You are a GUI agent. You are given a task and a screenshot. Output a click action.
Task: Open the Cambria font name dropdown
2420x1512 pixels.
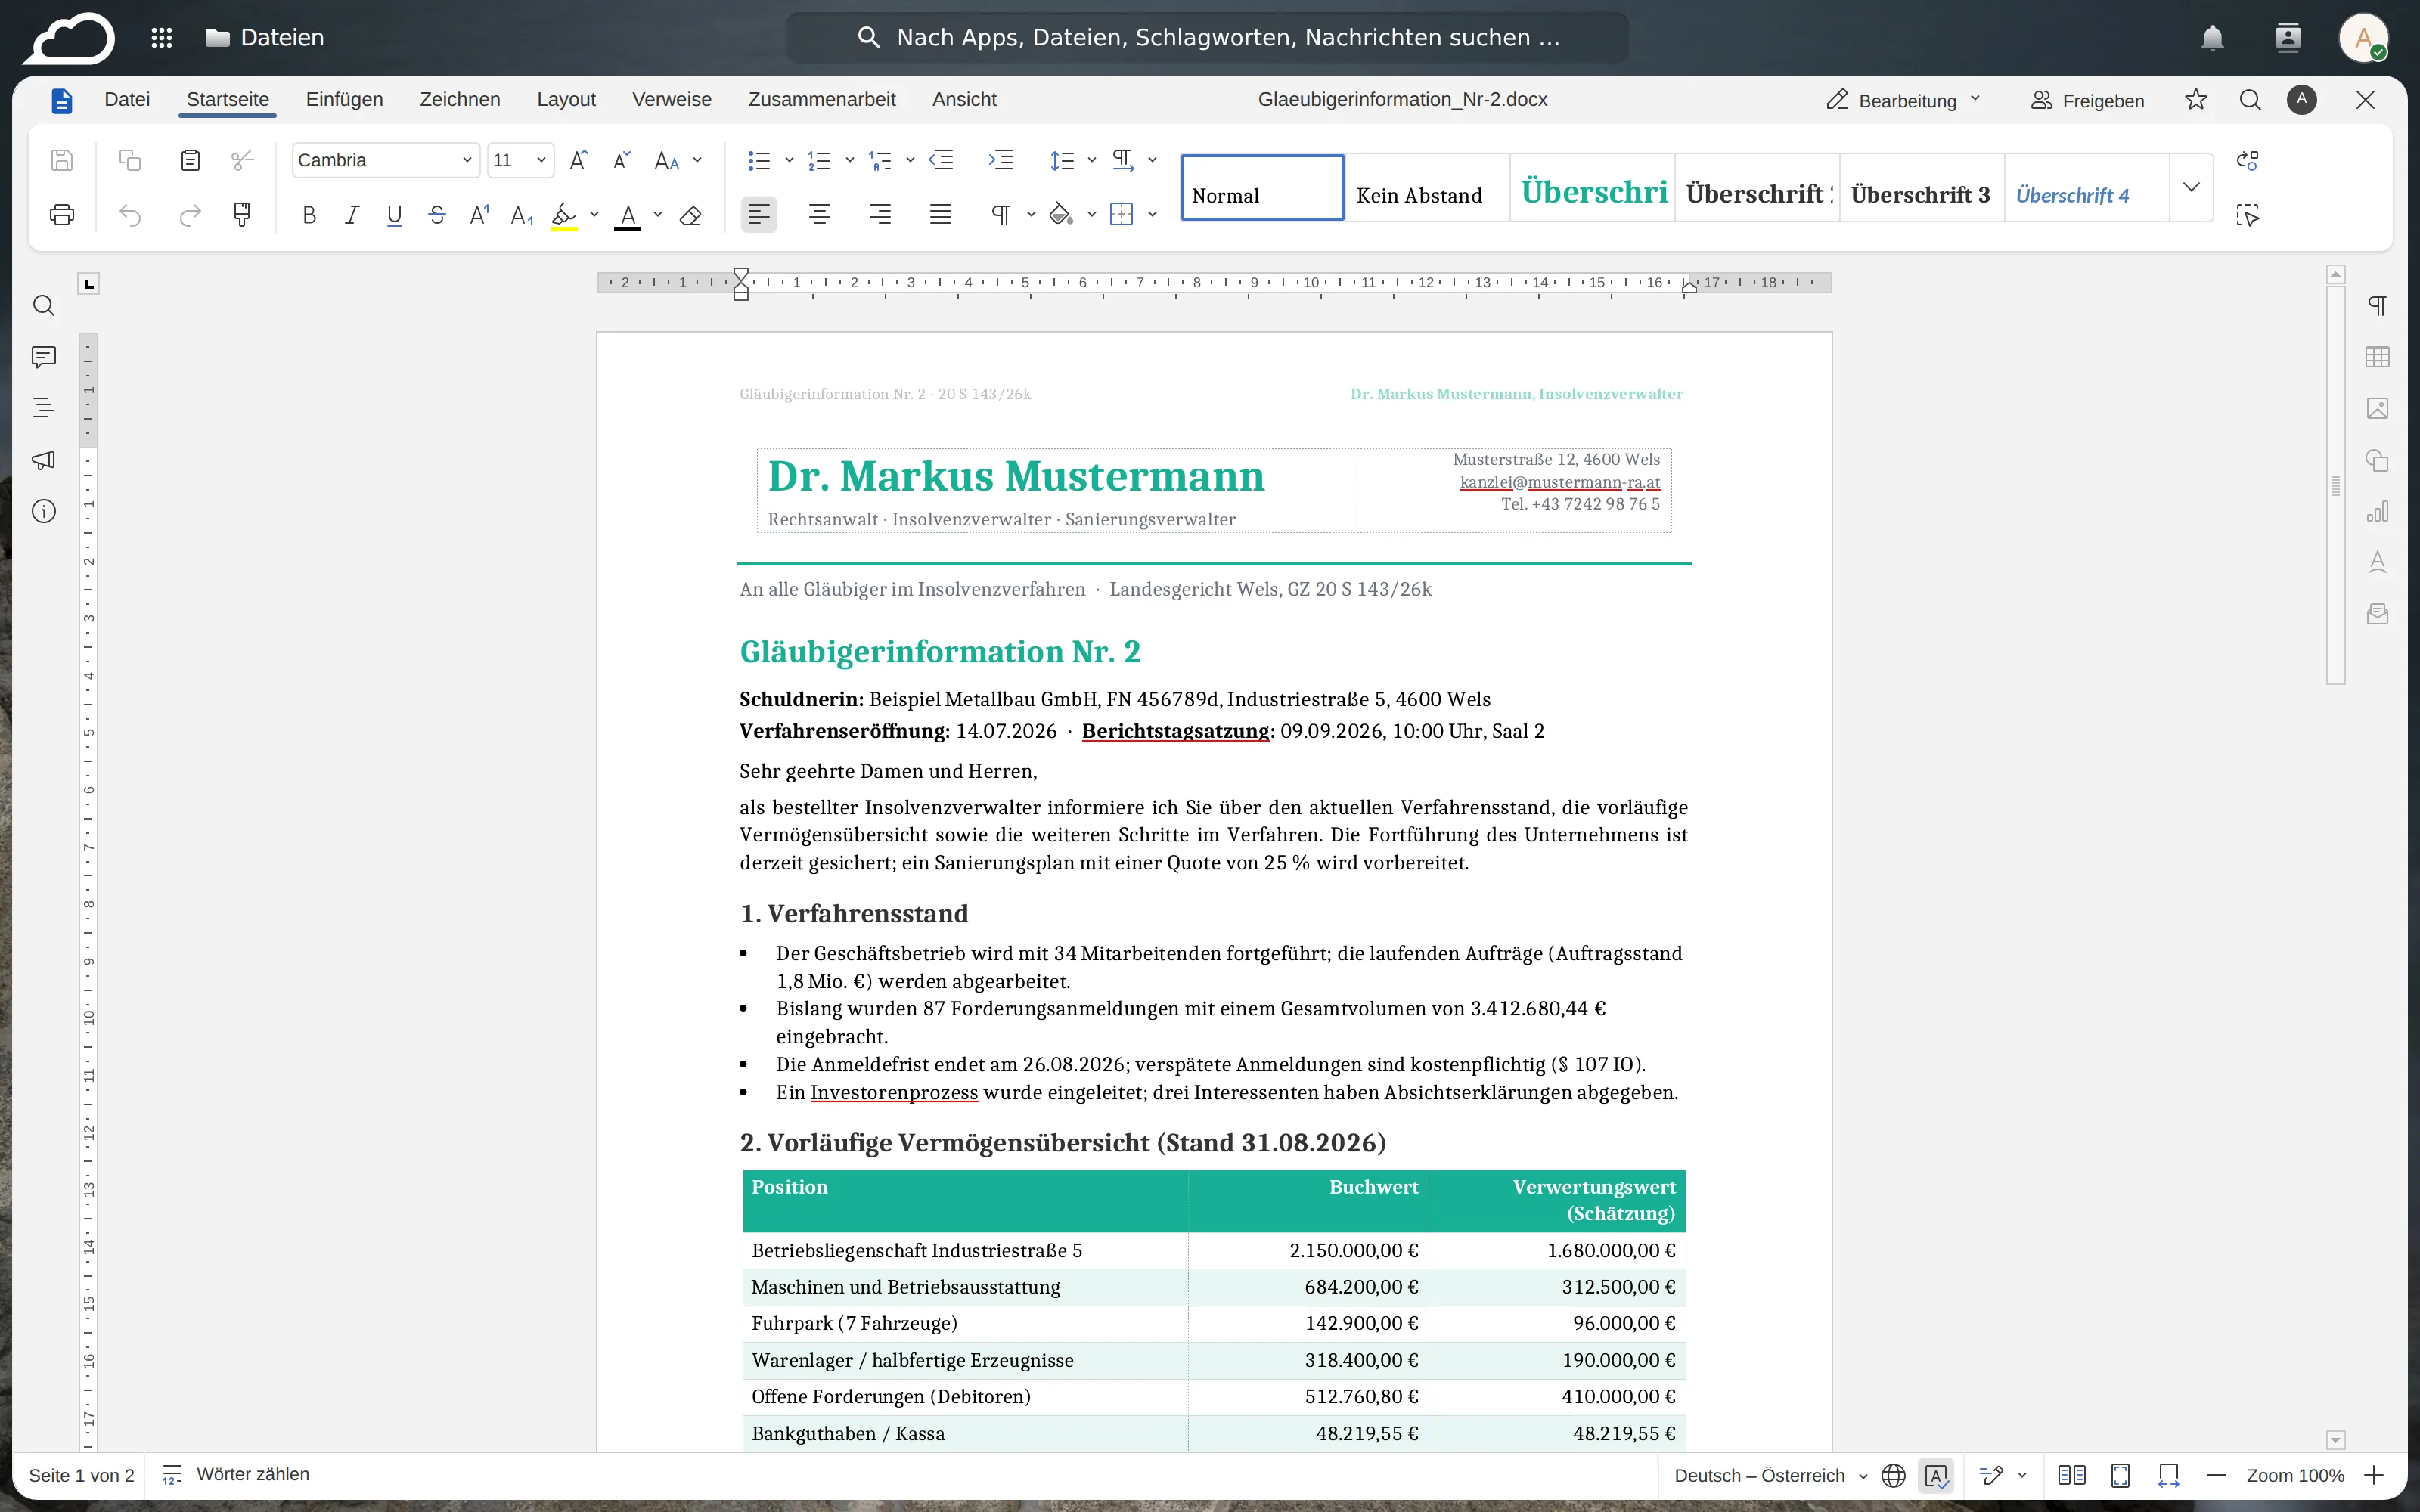pos(385,160)
